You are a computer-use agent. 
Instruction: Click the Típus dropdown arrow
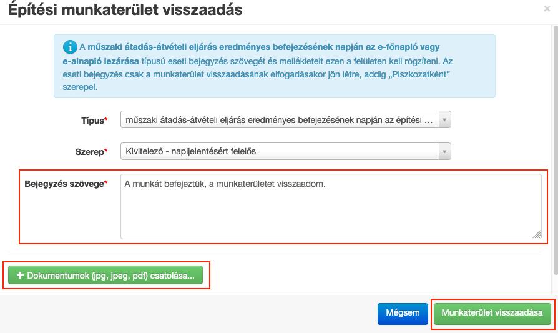444,120
